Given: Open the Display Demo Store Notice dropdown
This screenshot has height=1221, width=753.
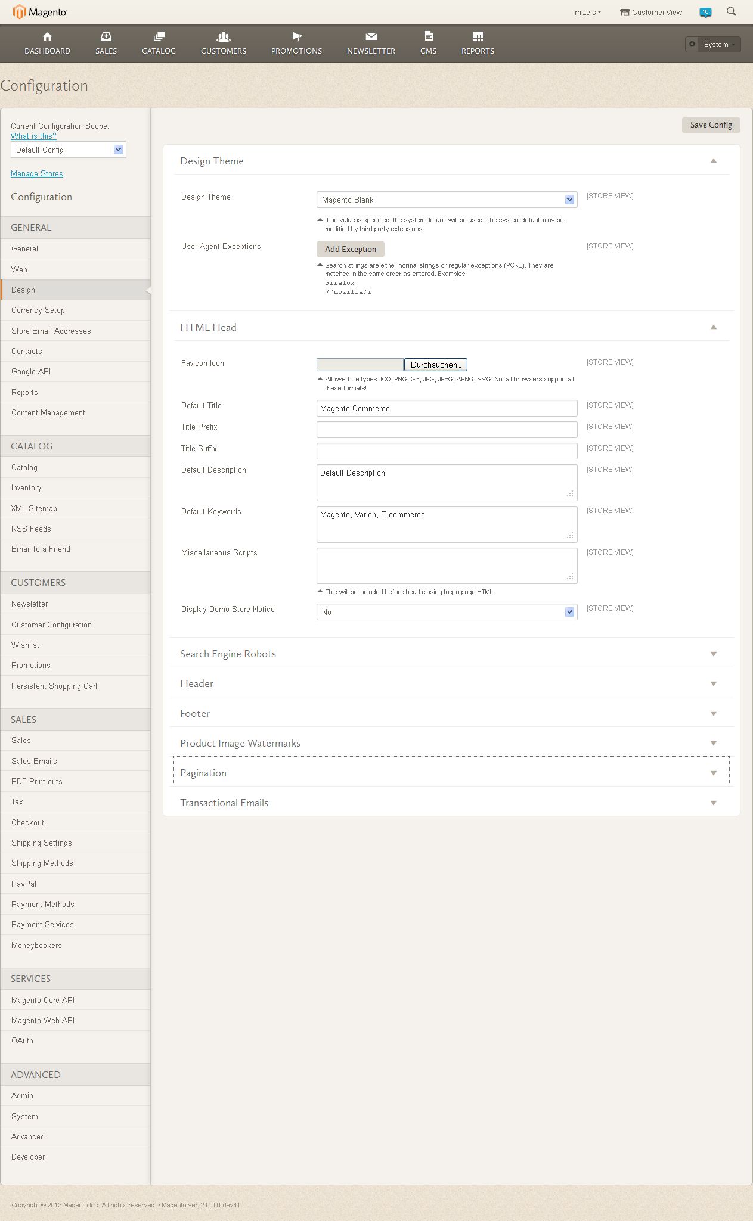Looking at the screenshot, I should click(447, 612).
